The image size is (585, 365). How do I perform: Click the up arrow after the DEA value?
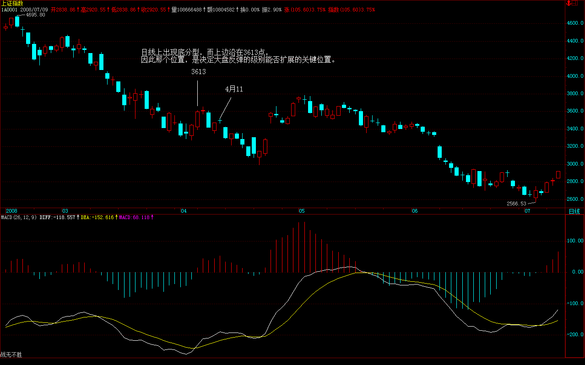[116, 218]
